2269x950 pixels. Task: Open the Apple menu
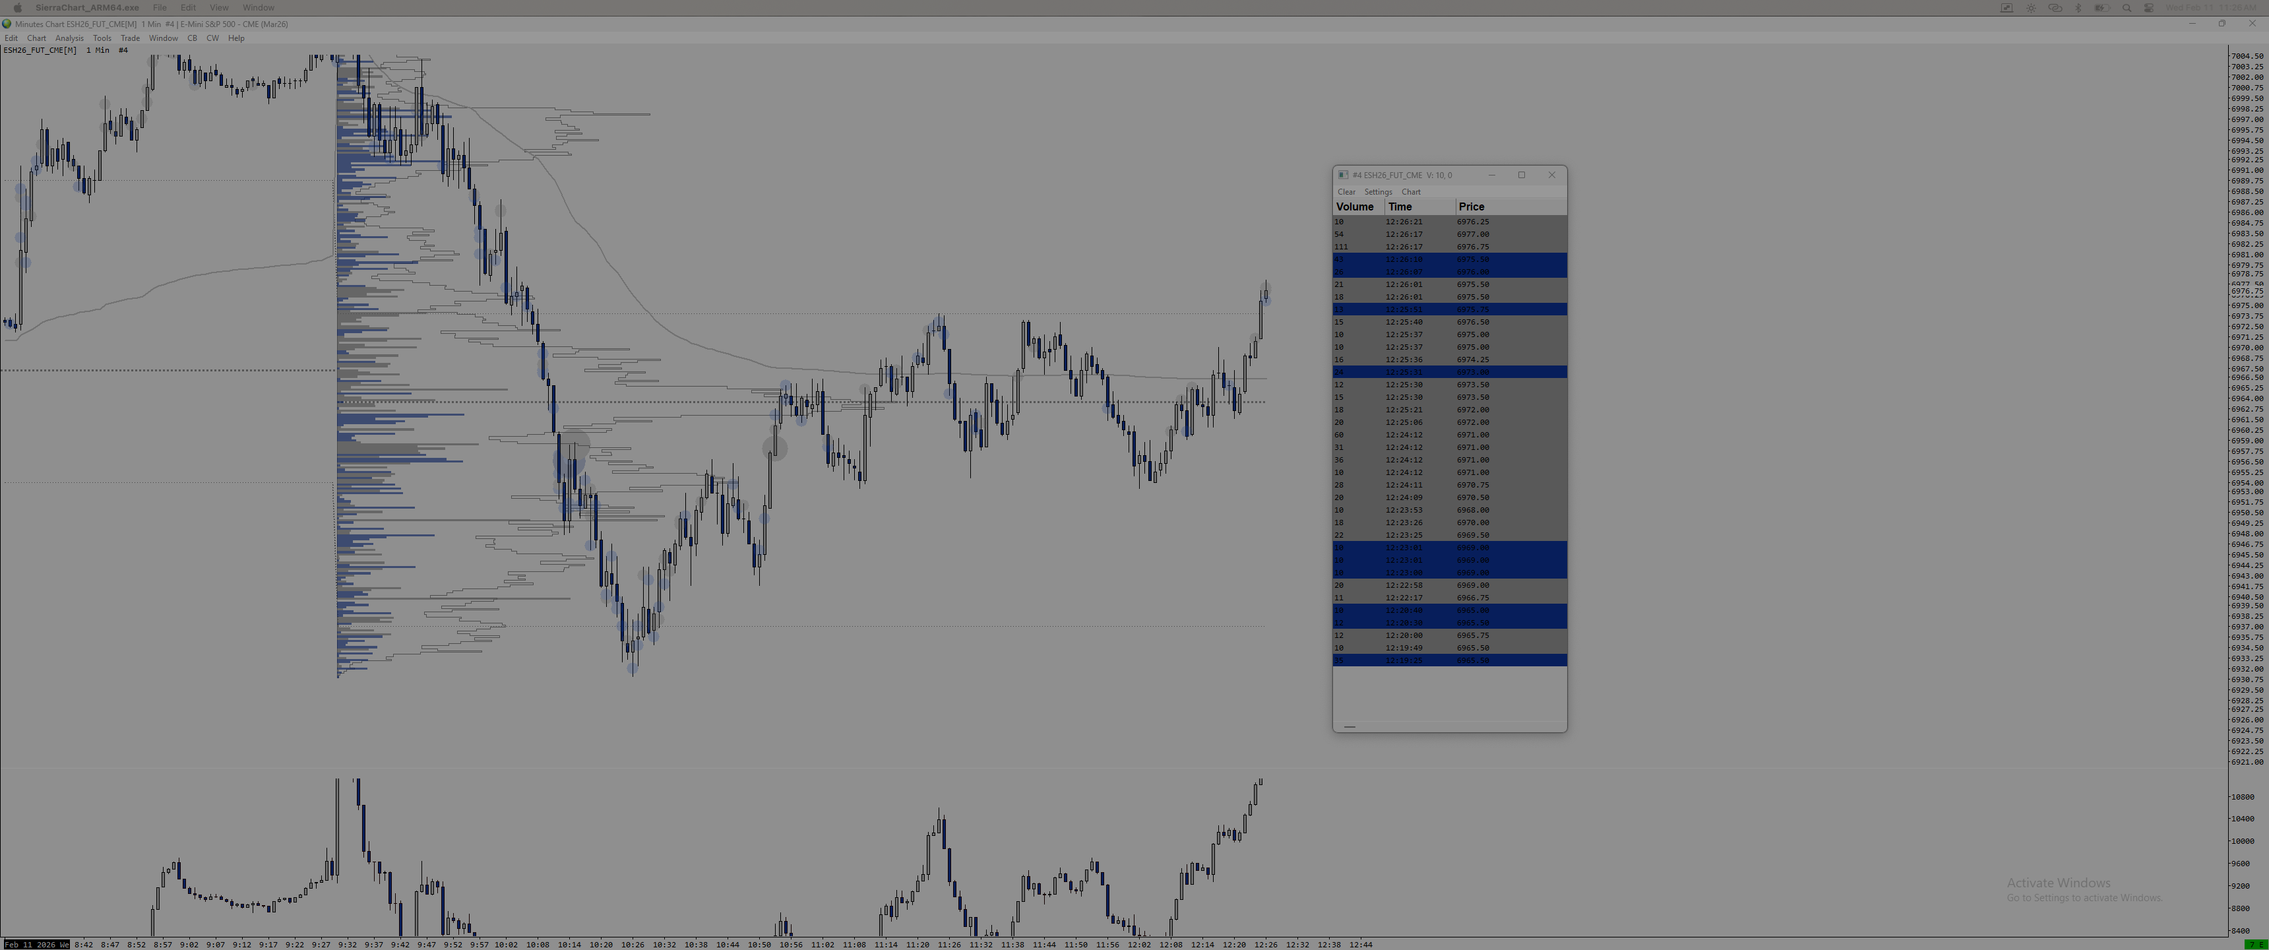point(18,8)
